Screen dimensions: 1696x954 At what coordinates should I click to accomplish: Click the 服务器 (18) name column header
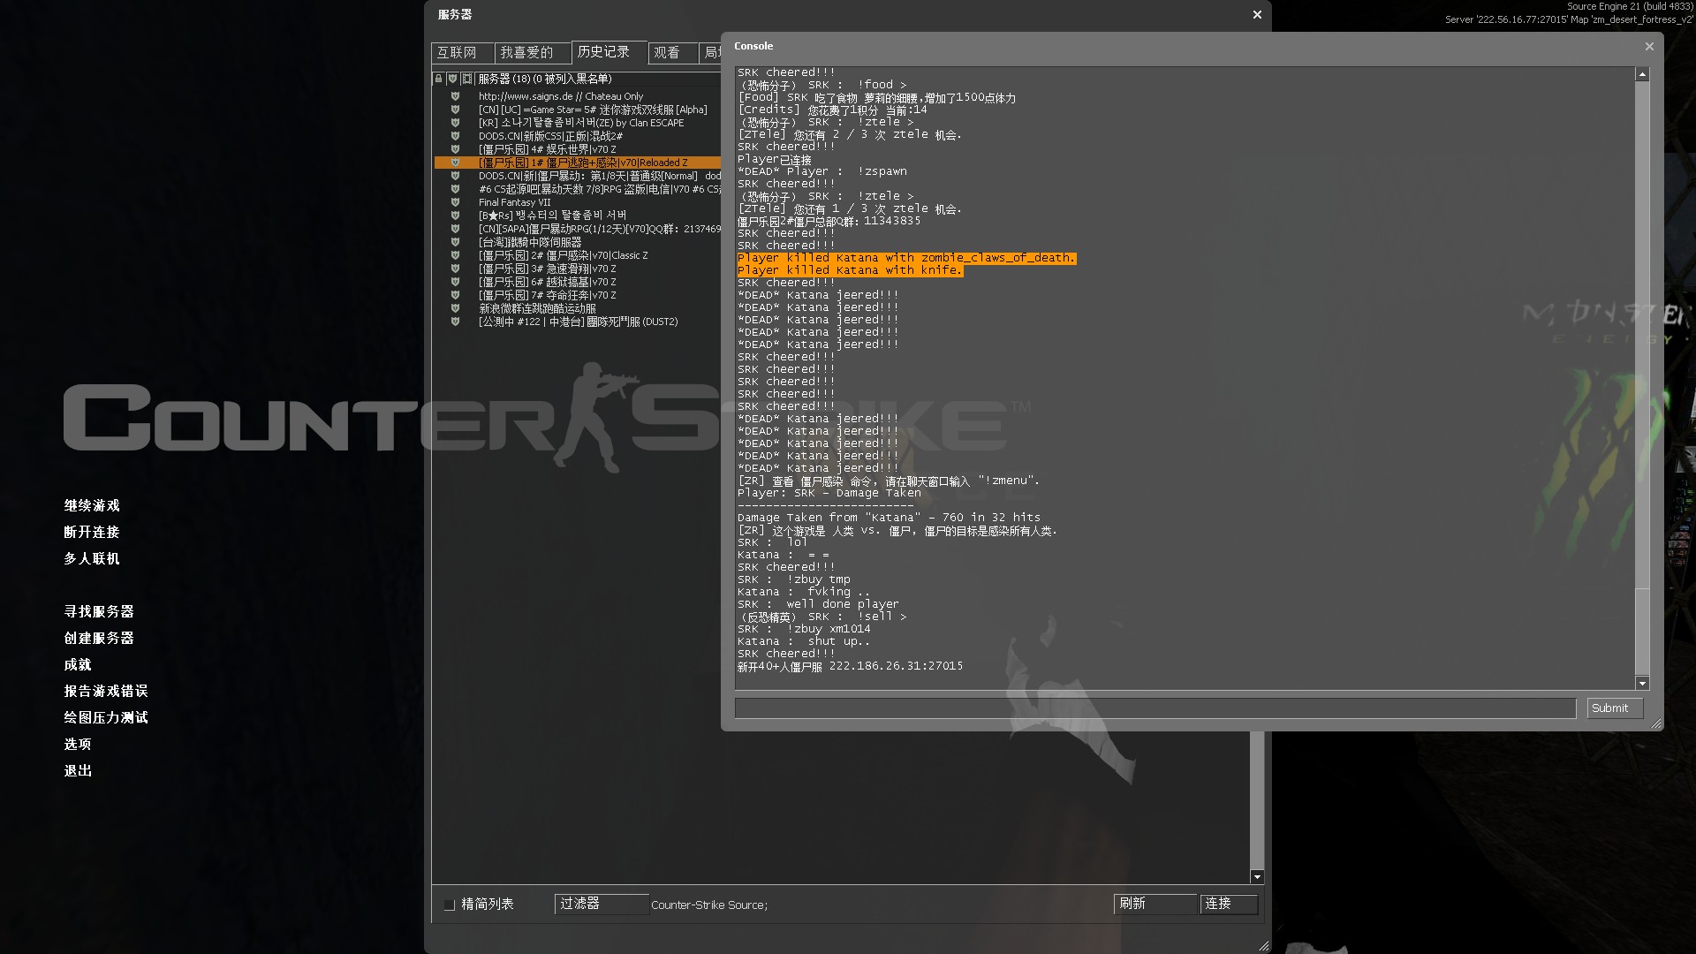point(598,79)
